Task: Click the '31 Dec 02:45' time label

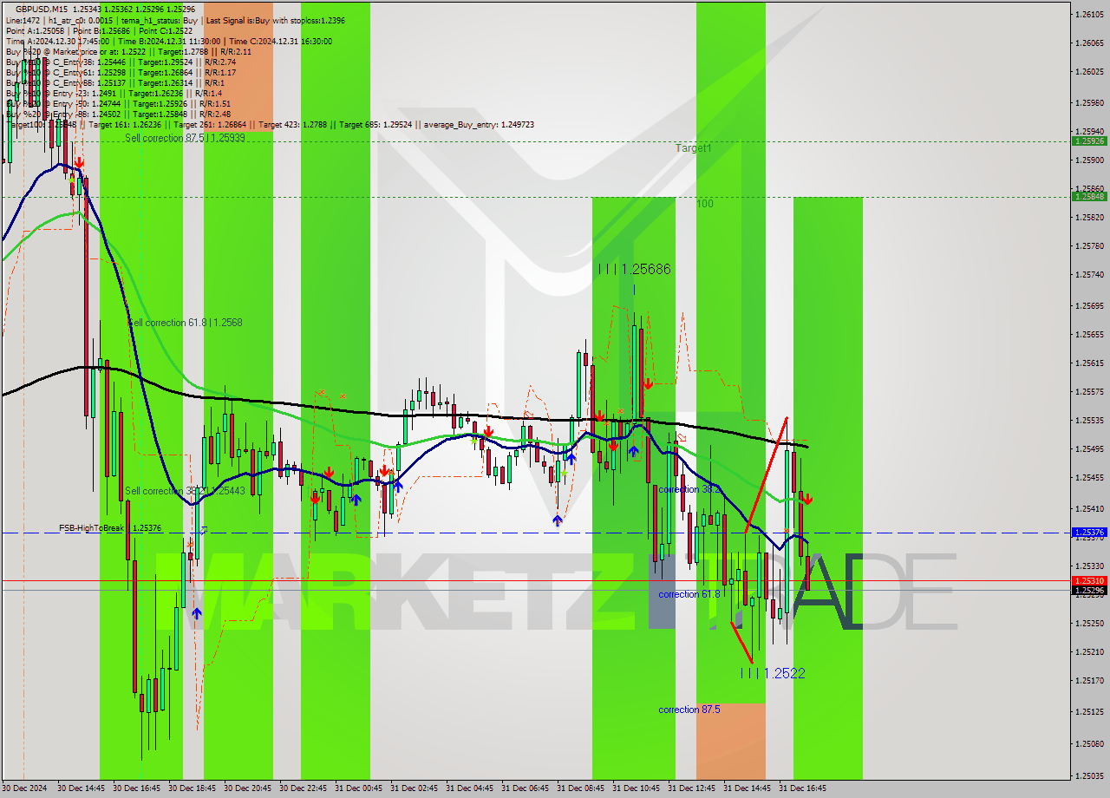Action: pyautogui.click(x=414, y=788)
